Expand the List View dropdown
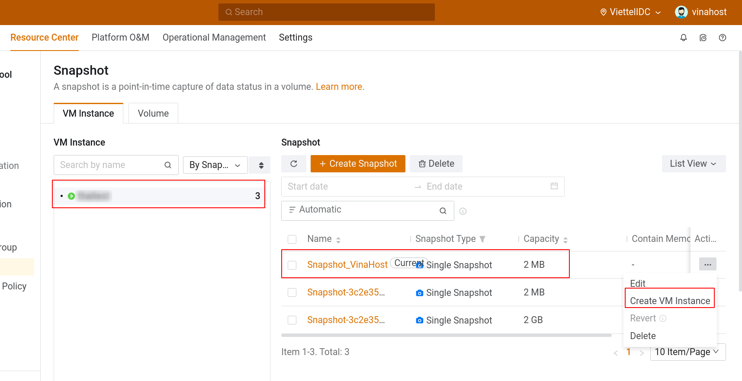The width and height of the screenshot is (742, 381). point(693,164)
